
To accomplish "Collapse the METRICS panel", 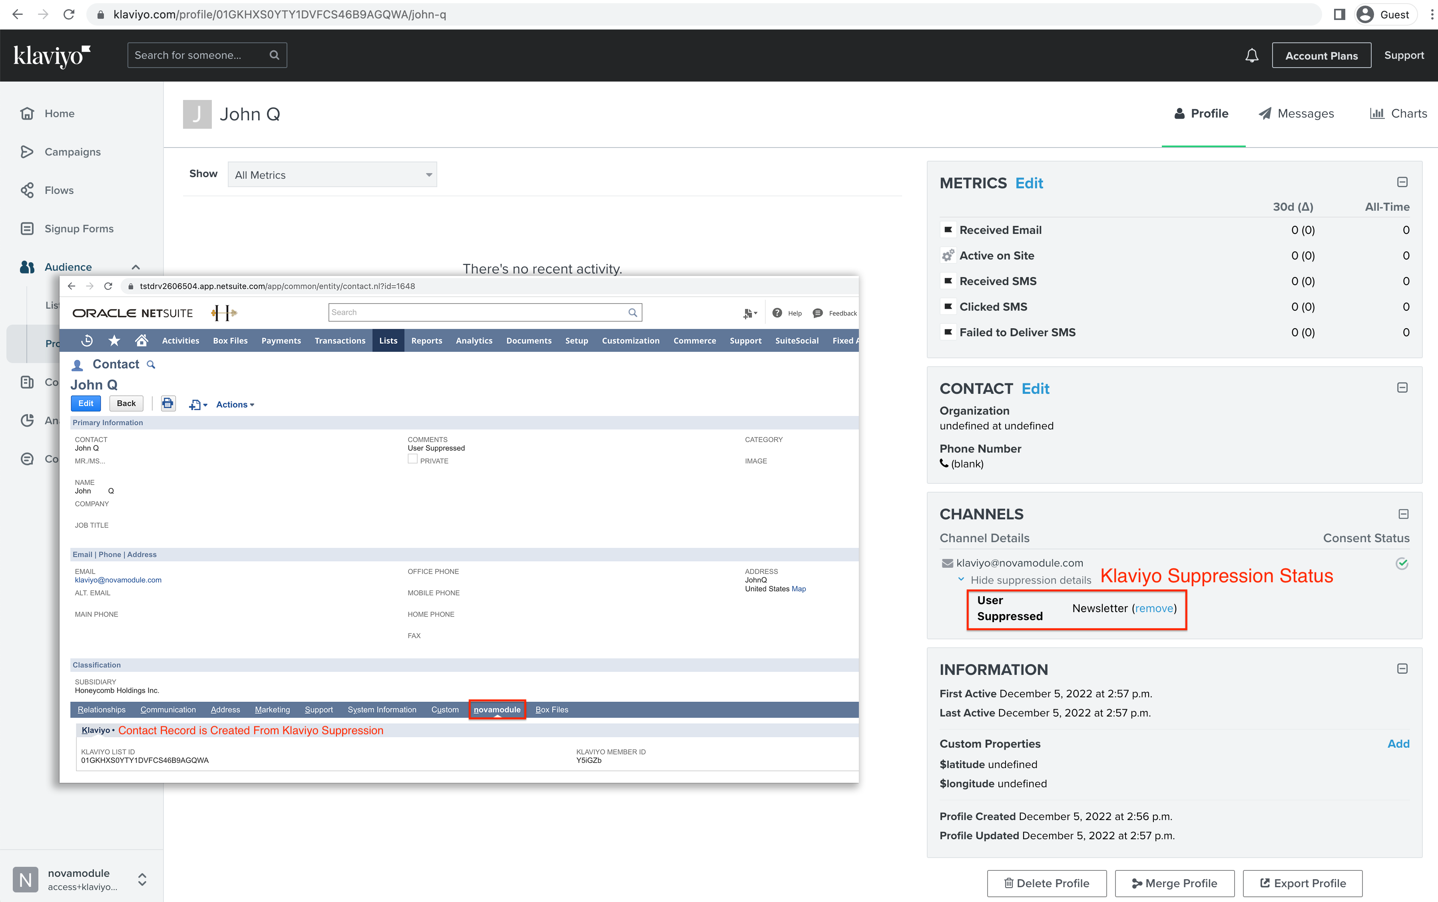I will (1402, 182).
